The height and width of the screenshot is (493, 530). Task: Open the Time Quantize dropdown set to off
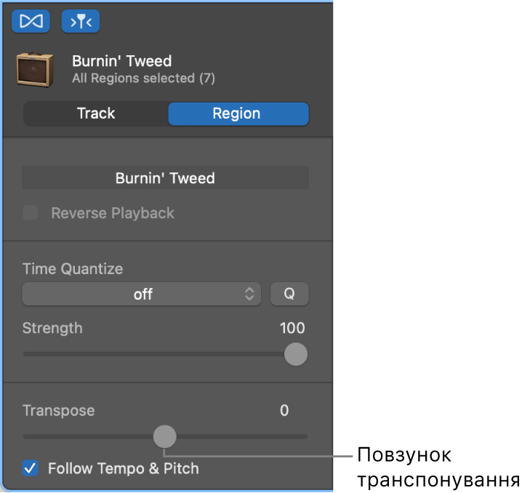coord(142,294)
